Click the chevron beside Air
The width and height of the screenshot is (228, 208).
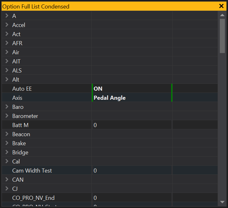pyautogui.click(x=7, y=52)
